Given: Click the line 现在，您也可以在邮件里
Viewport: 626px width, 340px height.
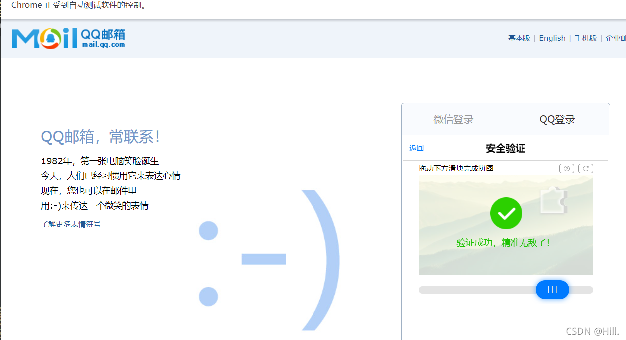Looking at the screenshot, I should [89, 191].
